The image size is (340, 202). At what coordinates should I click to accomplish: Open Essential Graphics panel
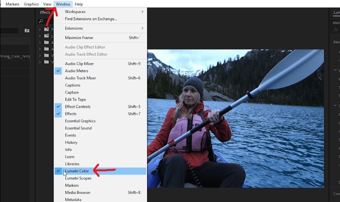pos(100,121)
